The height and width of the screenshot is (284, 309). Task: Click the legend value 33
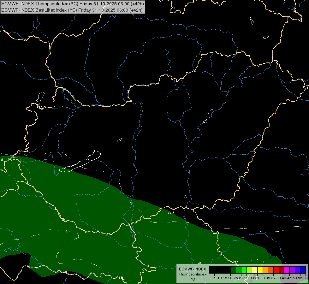[x=263, y=278]
